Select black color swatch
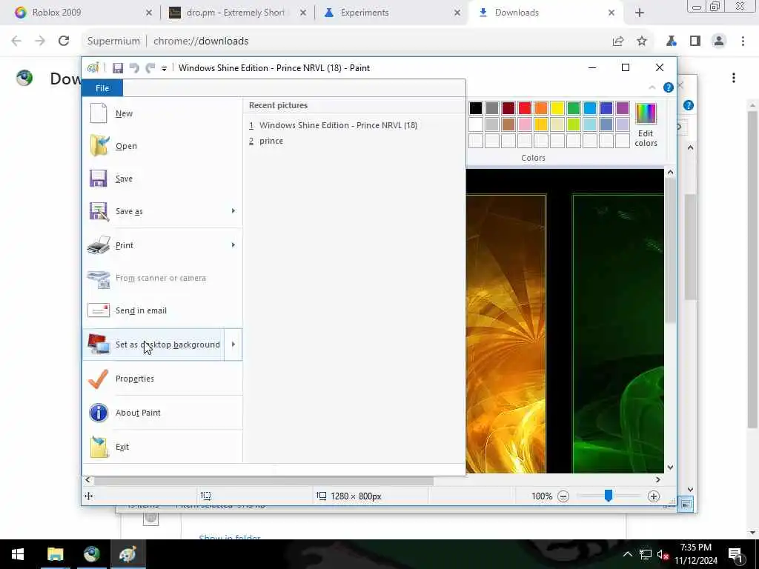Image resolution: width=759 pixels, height=569 pixels. (x=476, y=108)
